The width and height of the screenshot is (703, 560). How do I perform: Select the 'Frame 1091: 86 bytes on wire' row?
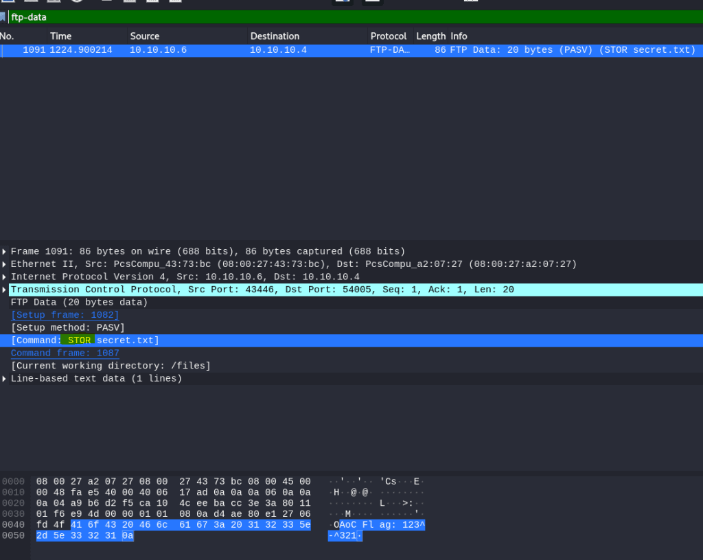point(351,252)
